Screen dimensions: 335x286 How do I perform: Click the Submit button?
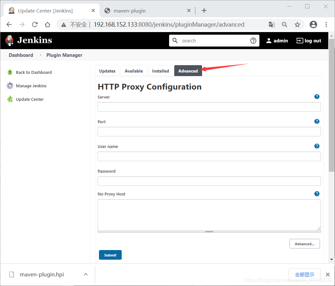click(x=110, y=255)
